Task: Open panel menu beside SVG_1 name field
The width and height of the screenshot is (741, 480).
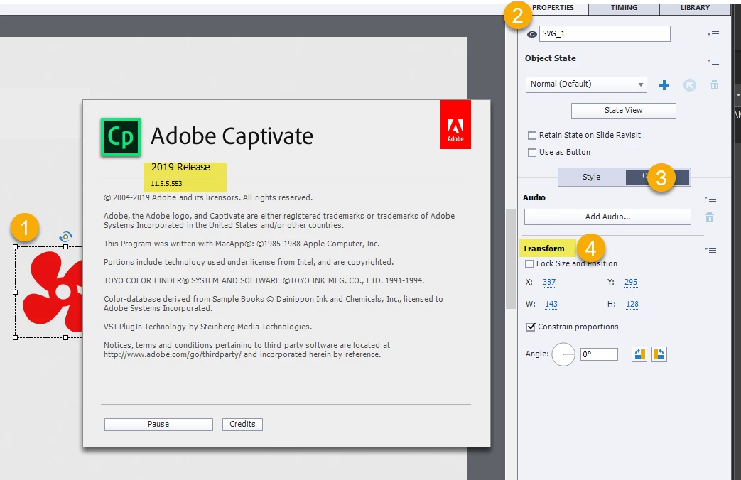Action: click(x=713, y=35)
